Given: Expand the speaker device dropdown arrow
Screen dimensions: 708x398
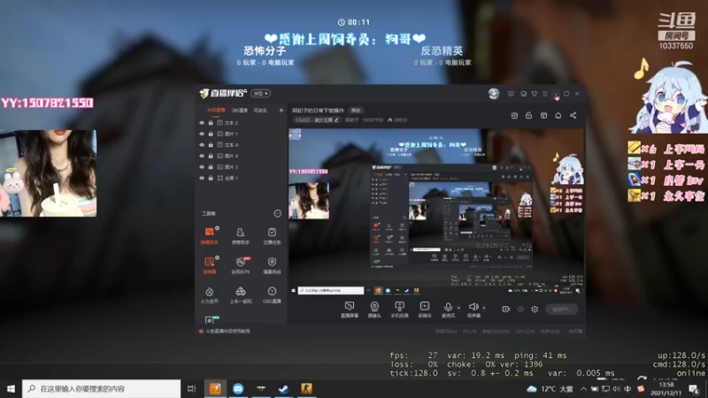Looking at the screenshot, I should pyautogui.click(x=484, y=308).
